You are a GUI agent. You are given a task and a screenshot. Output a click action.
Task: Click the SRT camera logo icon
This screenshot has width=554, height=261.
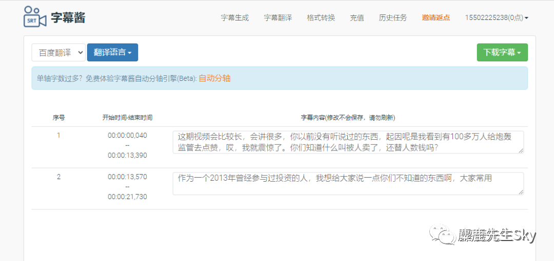pyautogui.click(x=35, y=17)
